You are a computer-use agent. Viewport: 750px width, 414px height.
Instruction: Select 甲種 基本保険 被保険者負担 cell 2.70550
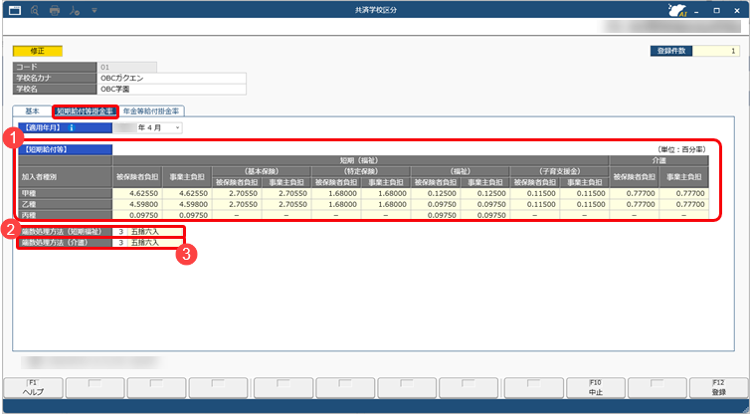[237, 193]
